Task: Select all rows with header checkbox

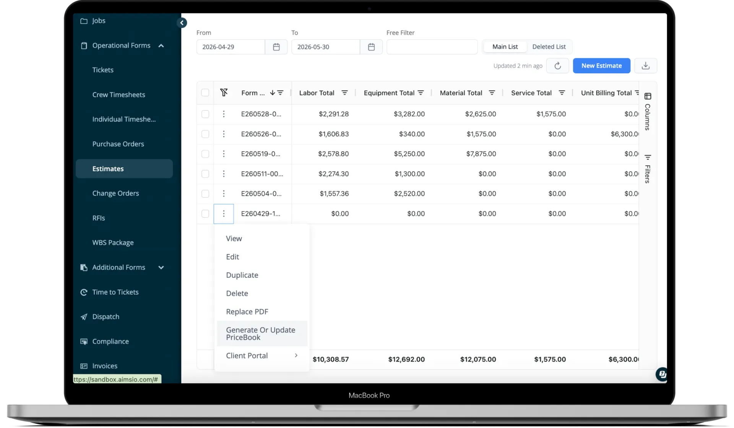Action: coord(205,93)
